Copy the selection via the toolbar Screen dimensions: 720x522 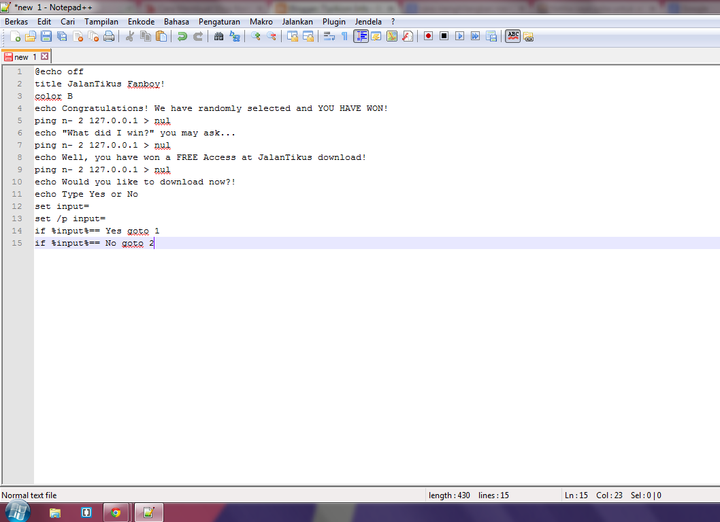coord(146,36)
